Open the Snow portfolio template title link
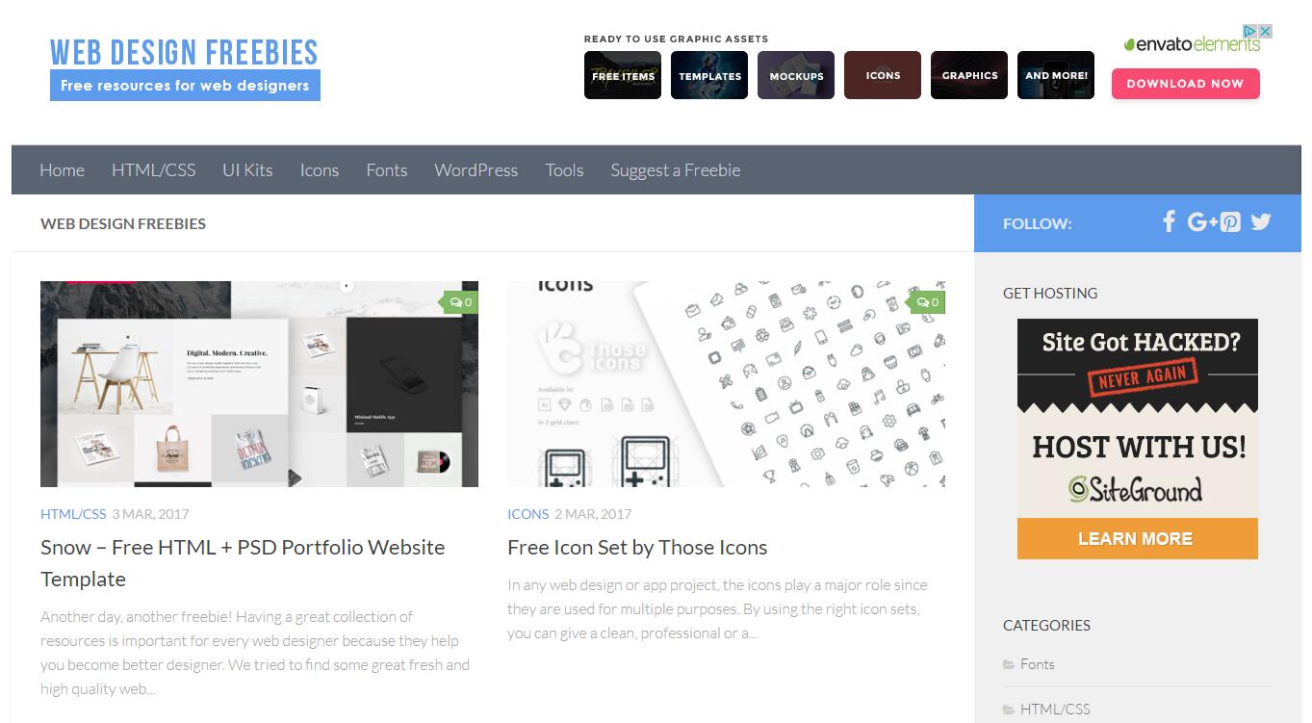The width and height of the screenshot is (1312, 723). 243,563
